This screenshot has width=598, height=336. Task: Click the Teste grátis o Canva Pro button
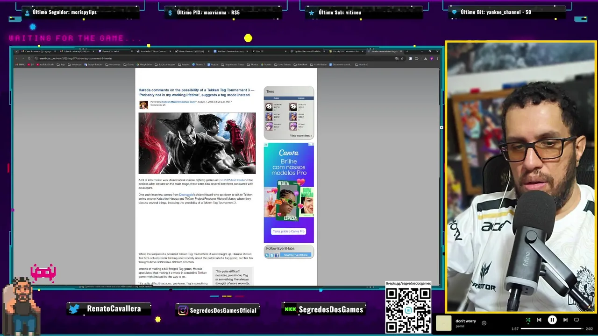(x=288, y=231)
